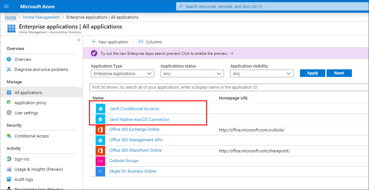369x190 pixels.
Task: Open the Application visibility dropdown
Action: 262,73
